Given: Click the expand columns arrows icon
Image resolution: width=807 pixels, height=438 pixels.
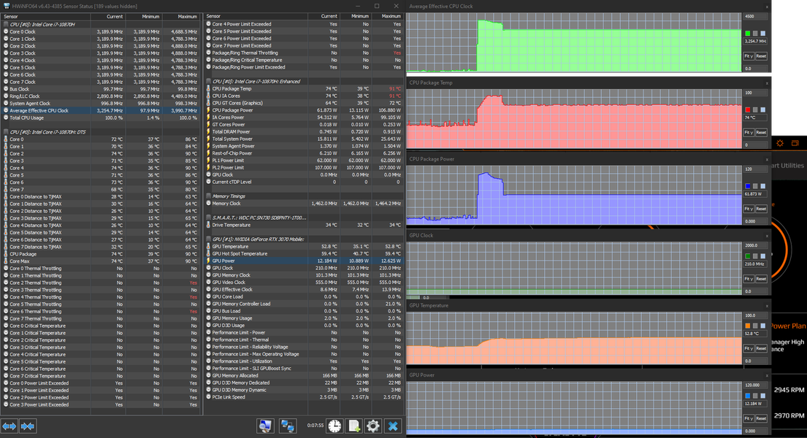Looking at the screenshot, I should coord(9,426).
